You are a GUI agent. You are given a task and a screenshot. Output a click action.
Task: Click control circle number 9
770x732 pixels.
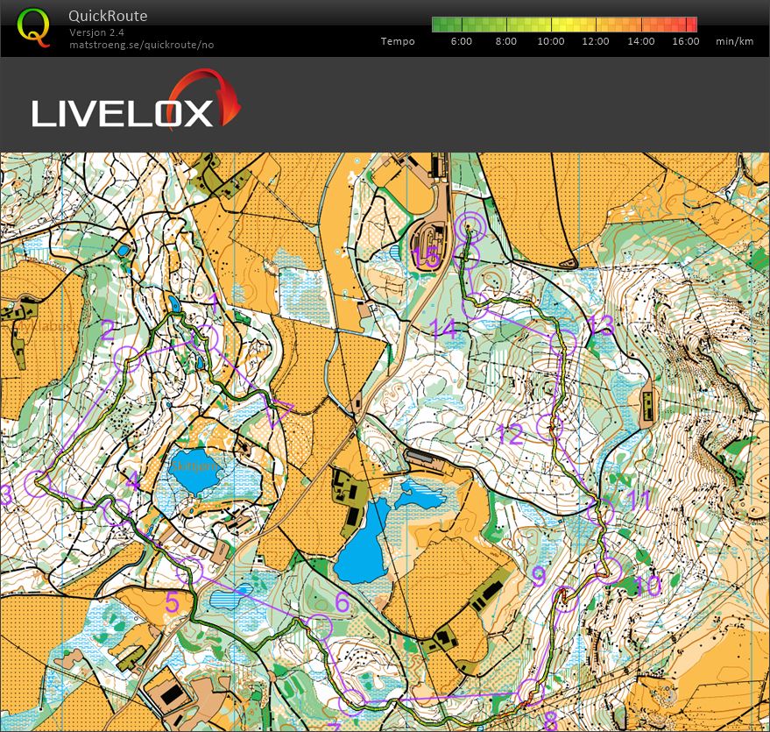pyautogui.click(x=567, y=598)
